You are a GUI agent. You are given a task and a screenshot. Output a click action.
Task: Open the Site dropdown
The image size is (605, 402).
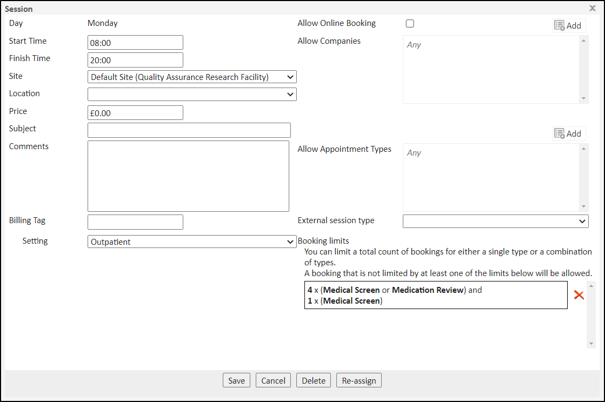tap(192, 77)
